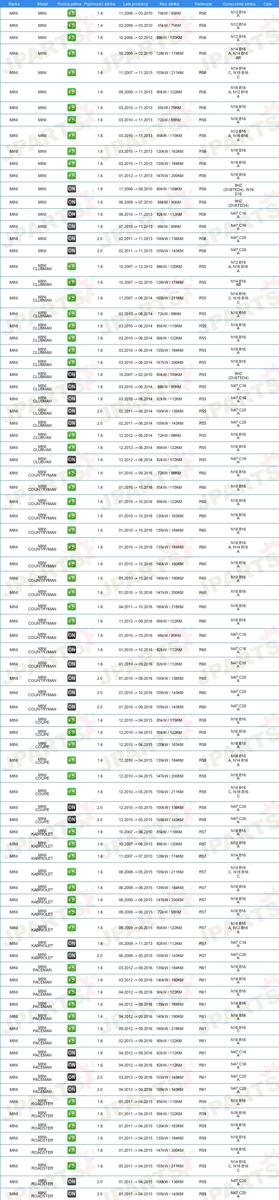Viewport: 279px width, 1200px height.
Task: Select the petrol icon for Clubman 128kW / 174KM
Action: pyautogui.click(x=71, y=282)
